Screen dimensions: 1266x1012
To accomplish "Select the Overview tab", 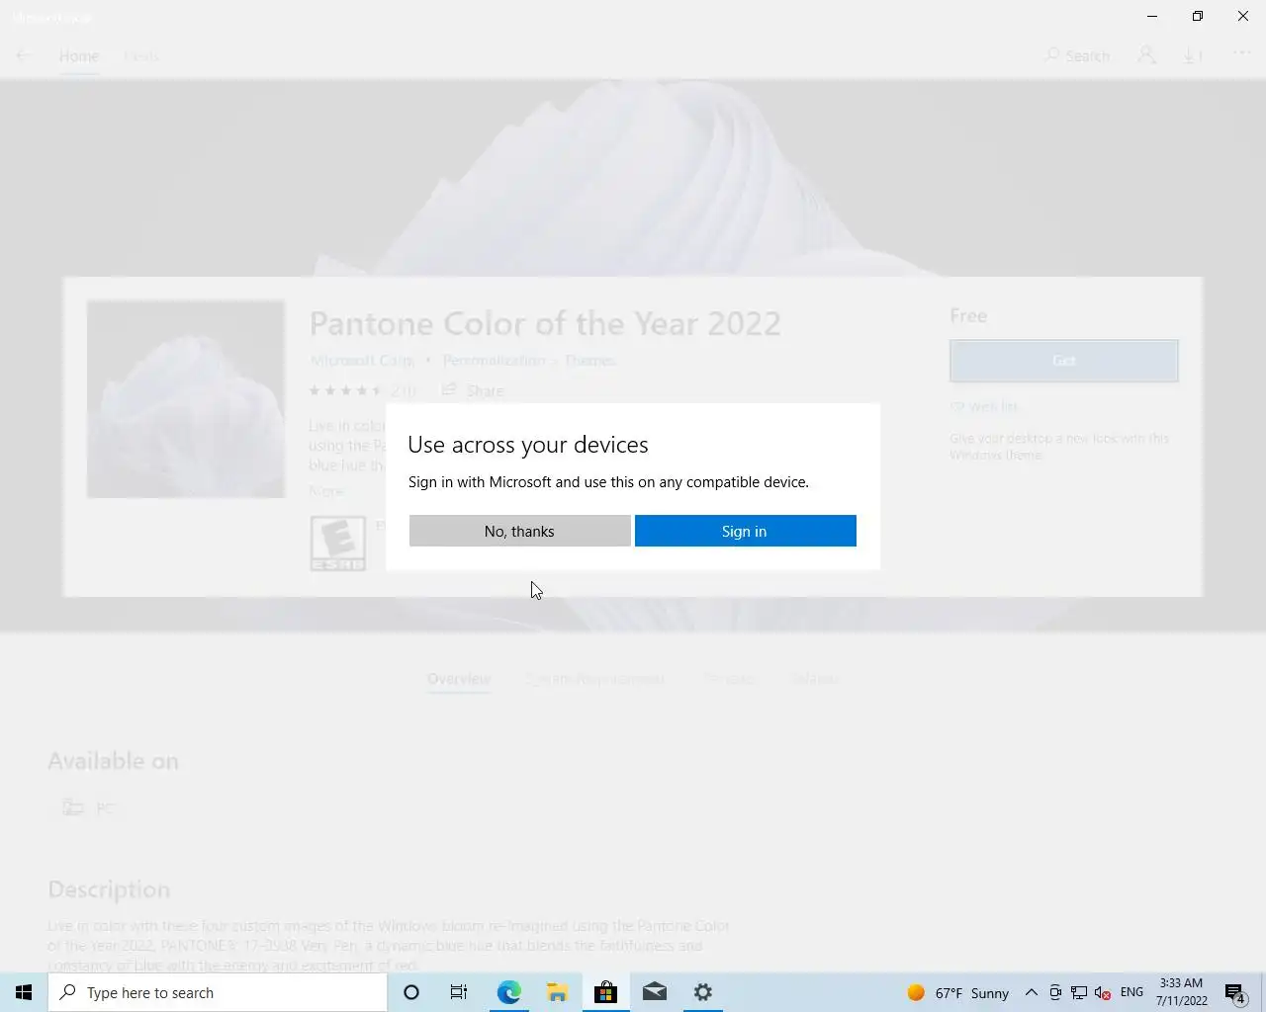I will 459,679.
